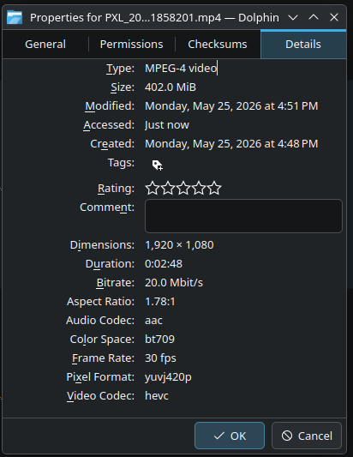This screenshot has height=457, width=353.
Task: Minimize window using down chevron
Action: pyautogui.click(x=293, y=18)
